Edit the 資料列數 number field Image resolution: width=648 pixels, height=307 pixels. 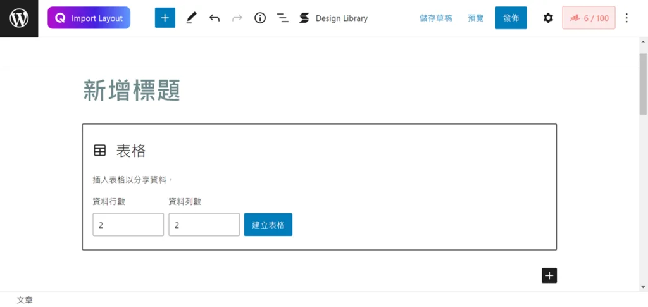[204, 225]
